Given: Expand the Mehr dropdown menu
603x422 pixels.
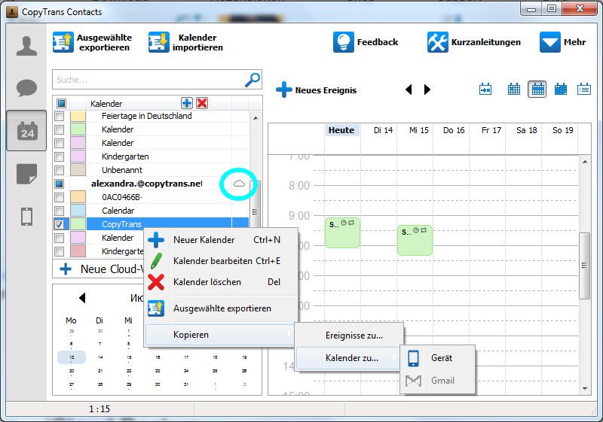Looking at the screenshot, I should 562,42.
